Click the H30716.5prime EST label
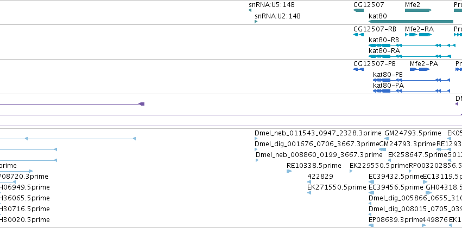Viewport: 462px width, 228px height. [25, 209]
